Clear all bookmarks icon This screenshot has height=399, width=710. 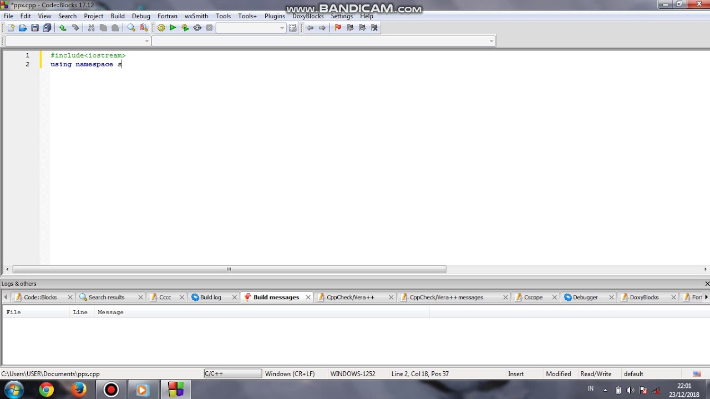point(374,28)
